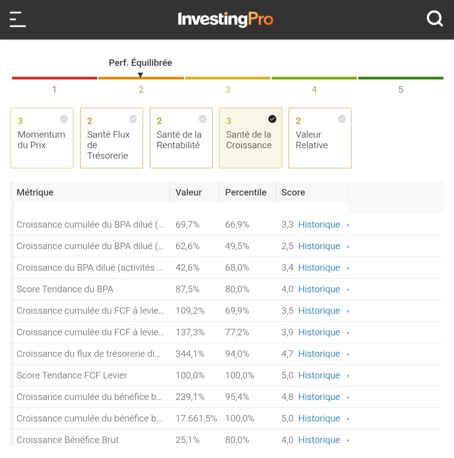Click arrow icon next to Score Tendance FCF Levier Historique

pos(348,376)
